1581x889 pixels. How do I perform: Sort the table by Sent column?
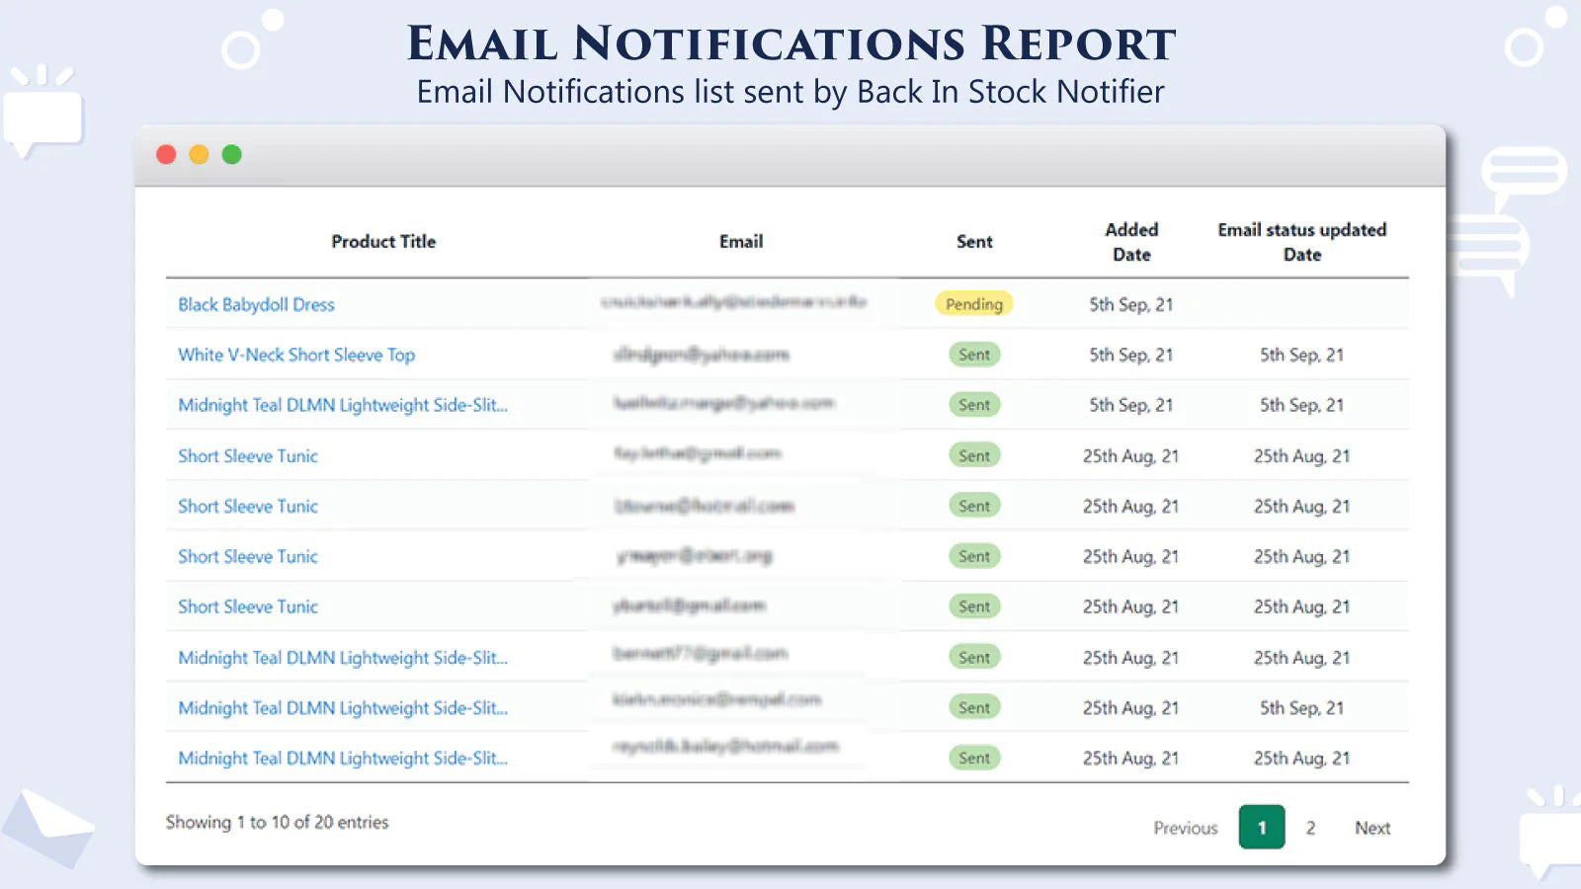point(974,241)
